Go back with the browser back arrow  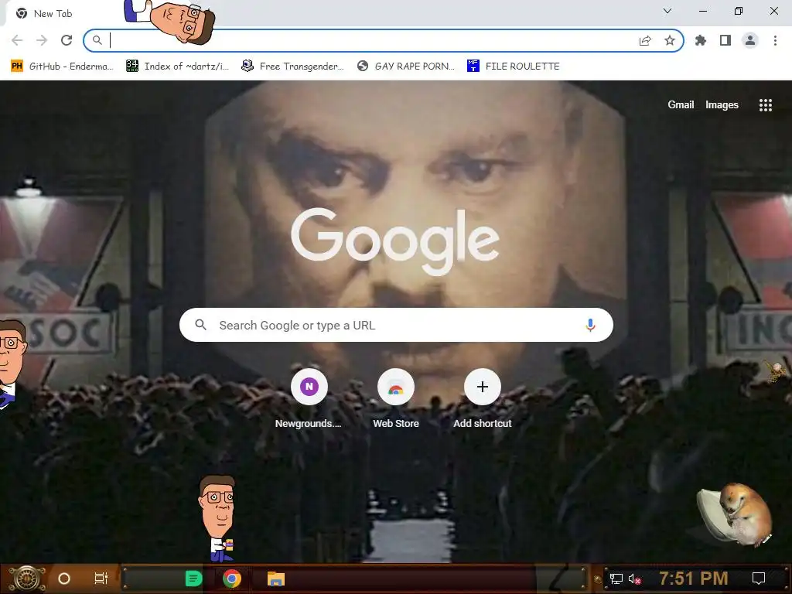click(x=17, y=40)
